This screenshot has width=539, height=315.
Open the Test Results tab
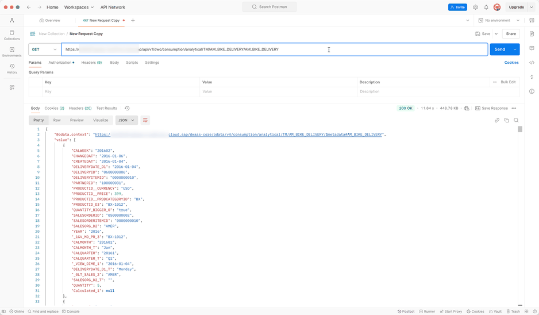(106, 108)
